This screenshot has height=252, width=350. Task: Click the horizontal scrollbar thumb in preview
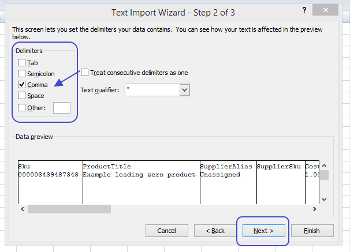click(x=69, y=209)
